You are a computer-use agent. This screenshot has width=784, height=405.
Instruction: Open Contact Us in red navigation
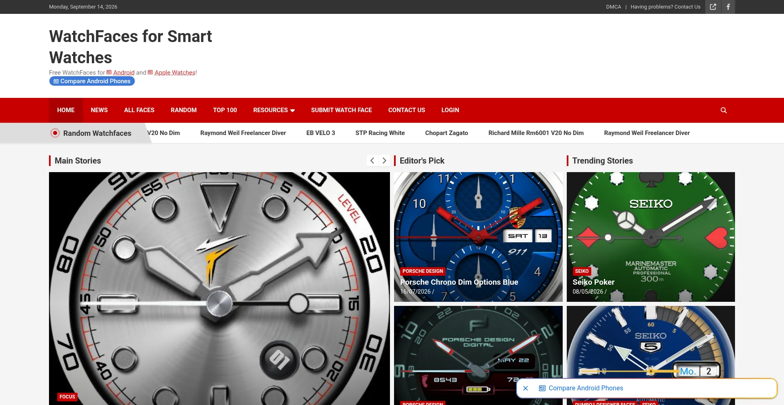pyautogui.click(x=407, y=110)
